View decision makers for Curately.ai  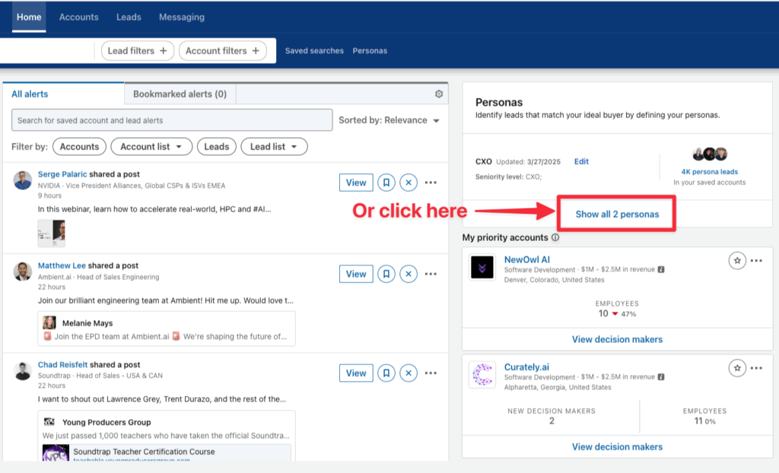point(617,446)
